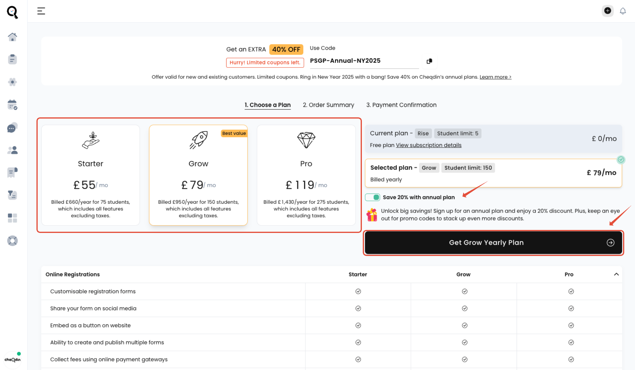Open View subscription details link
This screenshot has width=635, height=370.
click(429, 145)
